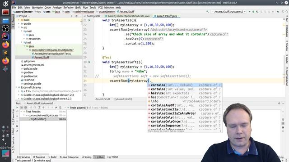The image size is (289, 162).
Task: Select AssertJStuff in project tree
Action: pyautogui.click(x=42, y=58)
